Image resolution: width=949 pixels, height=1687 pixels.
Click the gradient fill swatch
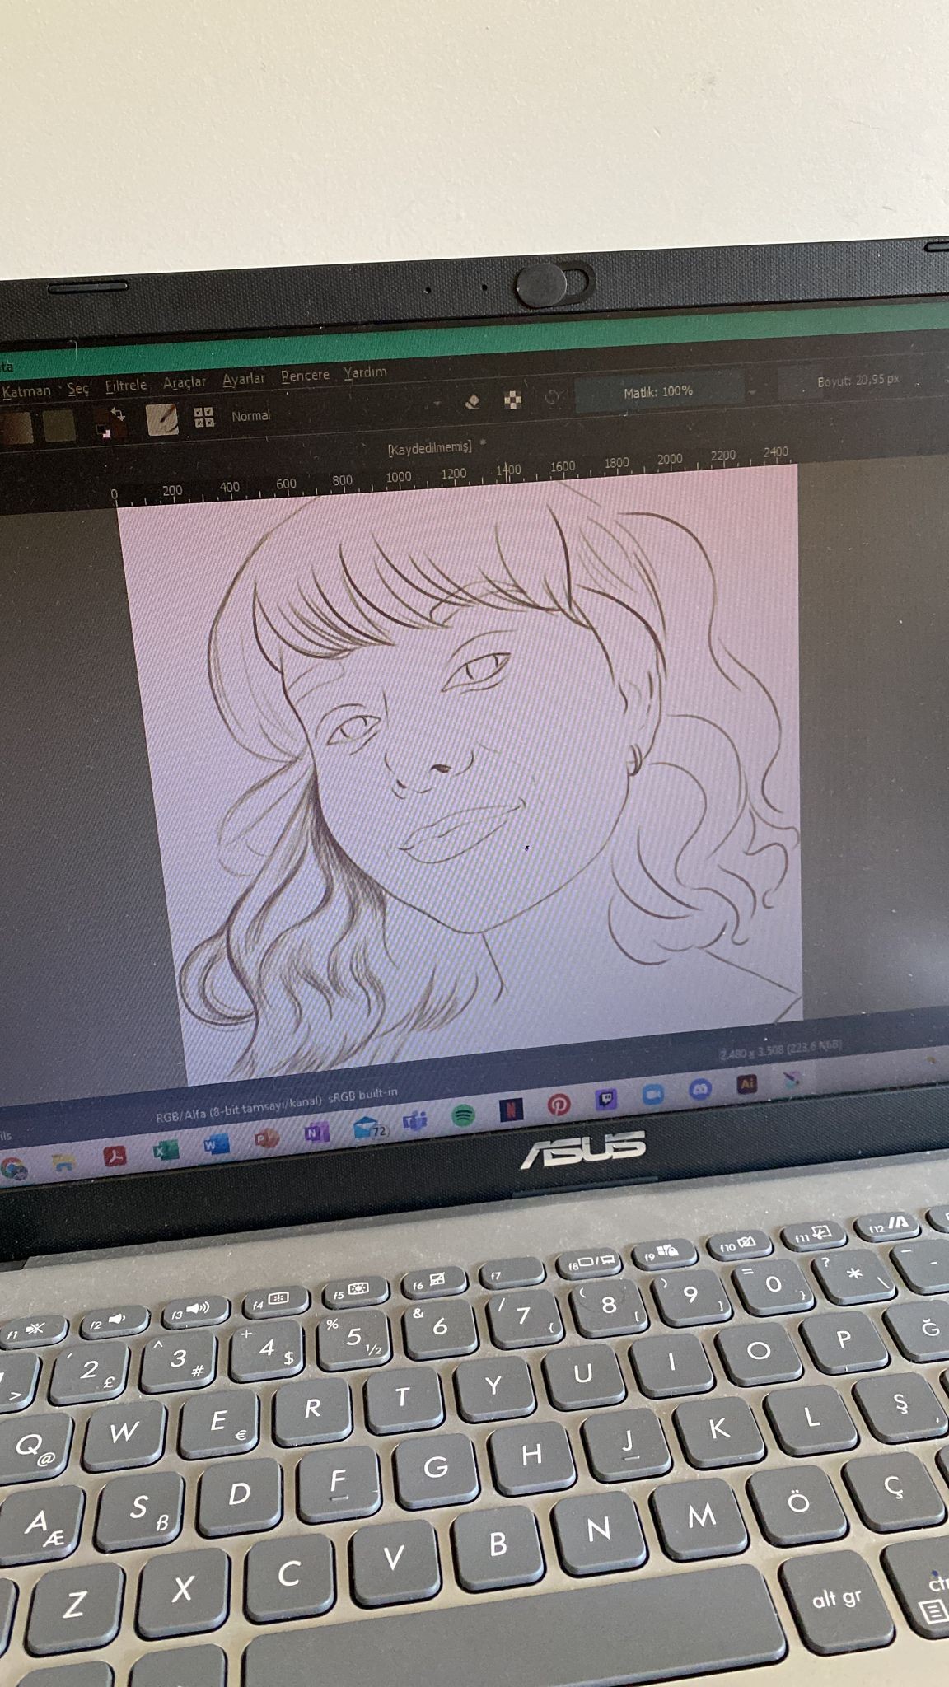pos(16,428)
